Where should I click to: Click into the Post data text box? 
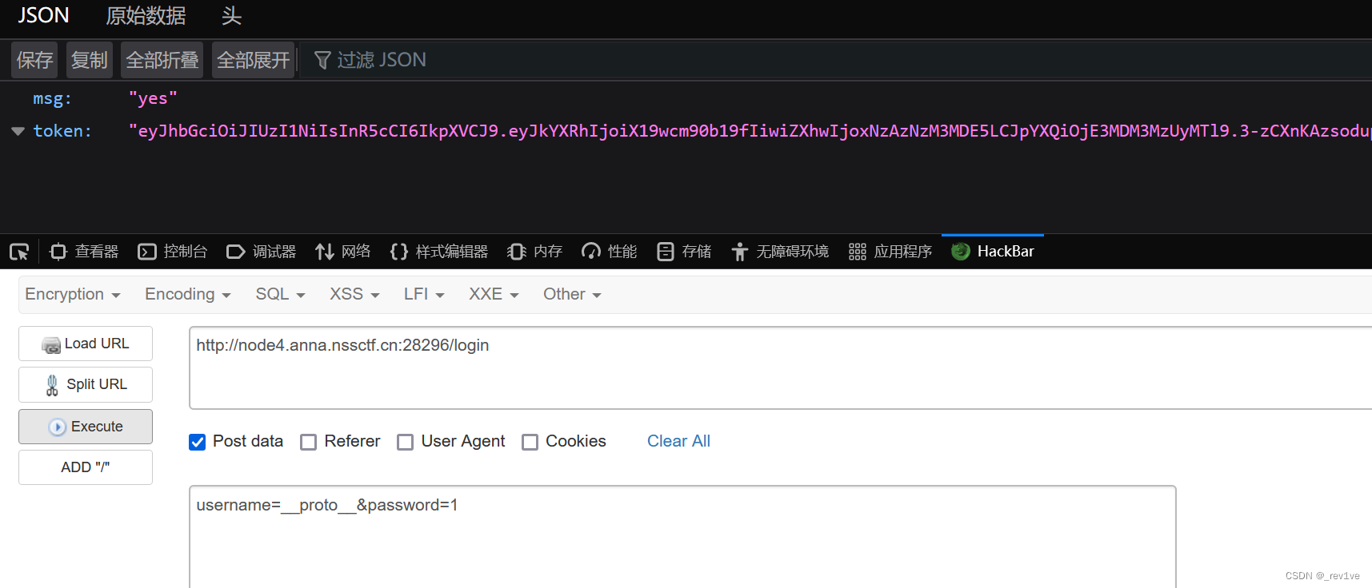(682, 536)
